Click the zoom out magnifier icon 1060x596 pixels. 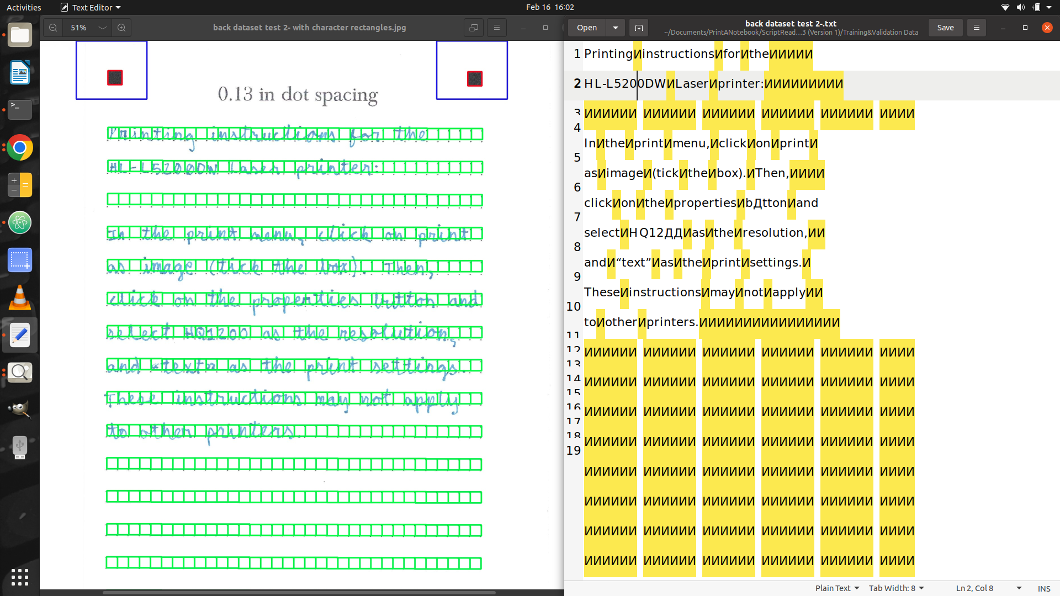point(52,28)
